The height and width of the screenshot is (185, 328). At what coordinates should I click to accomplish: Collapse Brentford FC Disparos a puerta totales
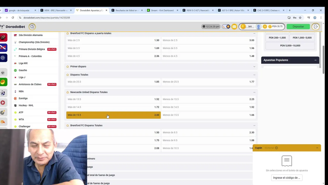254,33
